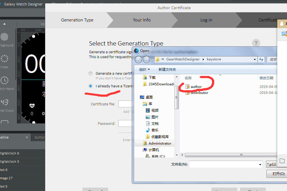The width and height of the screenshot is (287, 191).
Task: Click the back arrow in Open dialog
Action: click(139, 60)
